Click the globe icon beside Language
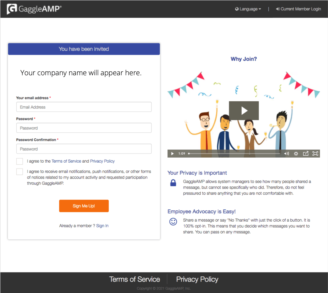 tap(237, 9)
